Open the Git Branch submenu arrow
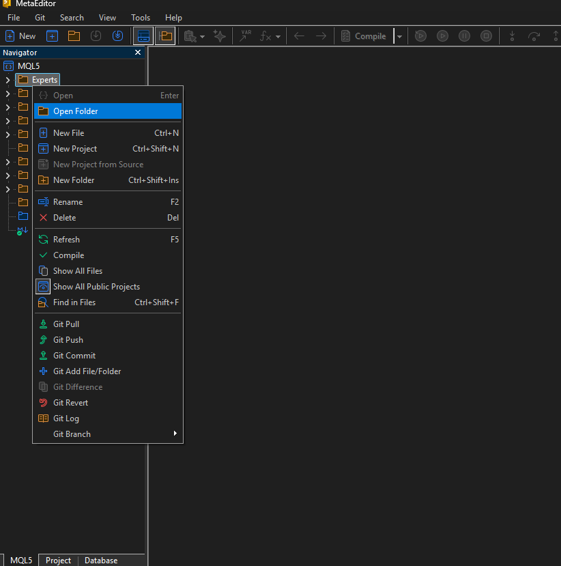Image resolution: width=561 pixels, height=566 pixels. [175, 433]
